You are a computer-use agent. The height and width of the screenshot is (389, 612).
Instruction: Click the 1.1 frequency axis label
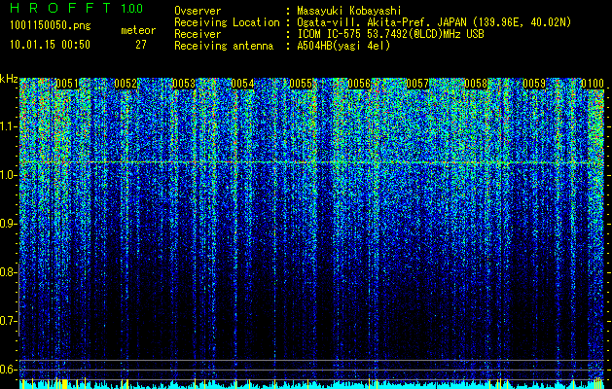pyautogui.click(x=9, y=127)
